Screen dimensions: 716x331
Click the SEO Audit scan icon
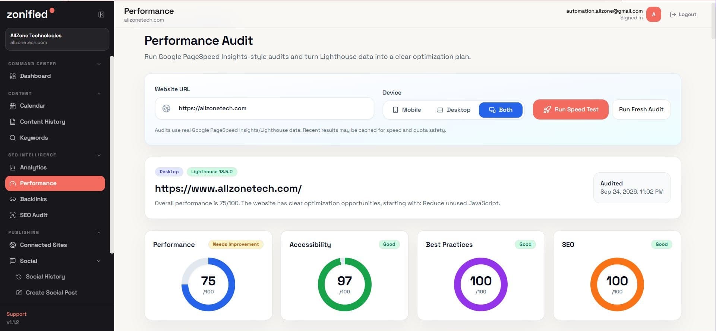[x=13, y=215]
